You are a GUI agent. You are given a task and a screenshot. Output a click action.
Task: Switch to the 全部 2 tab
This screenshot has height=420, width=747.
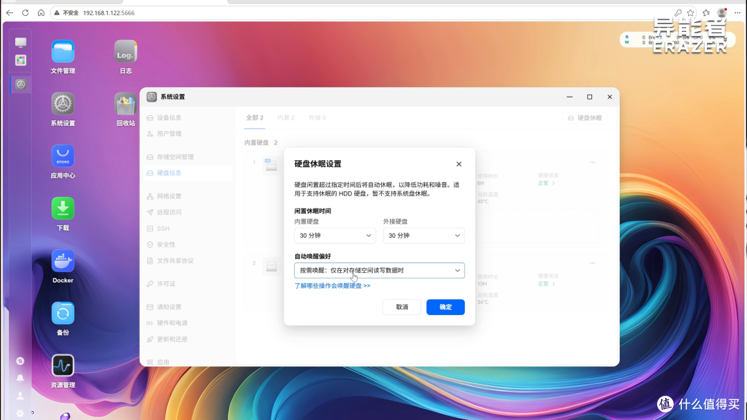(255, 117)
